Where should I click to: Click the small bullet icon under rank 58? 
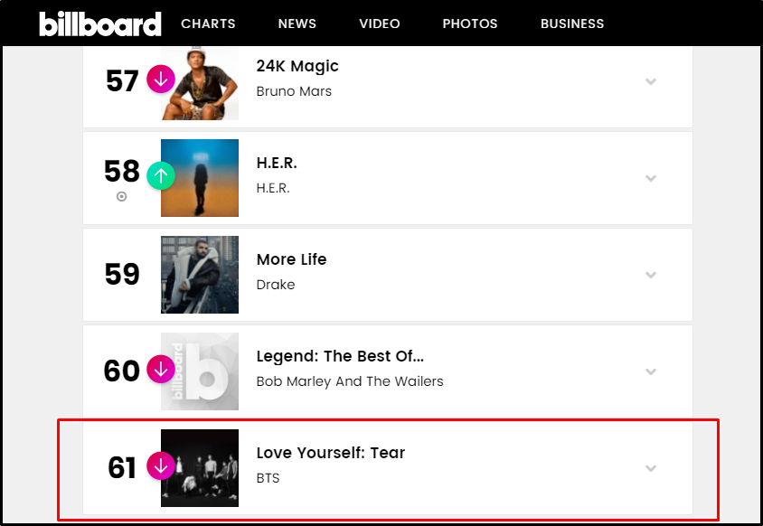(122, 196)
